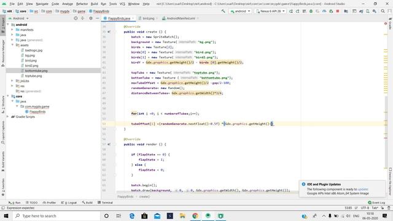Collapse the android module node
Screen dimensions: 393x221
pos(8,25)
